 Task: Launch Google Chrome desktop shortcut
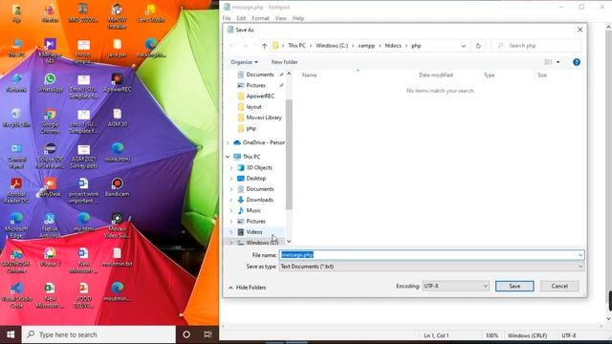(50, 121)
